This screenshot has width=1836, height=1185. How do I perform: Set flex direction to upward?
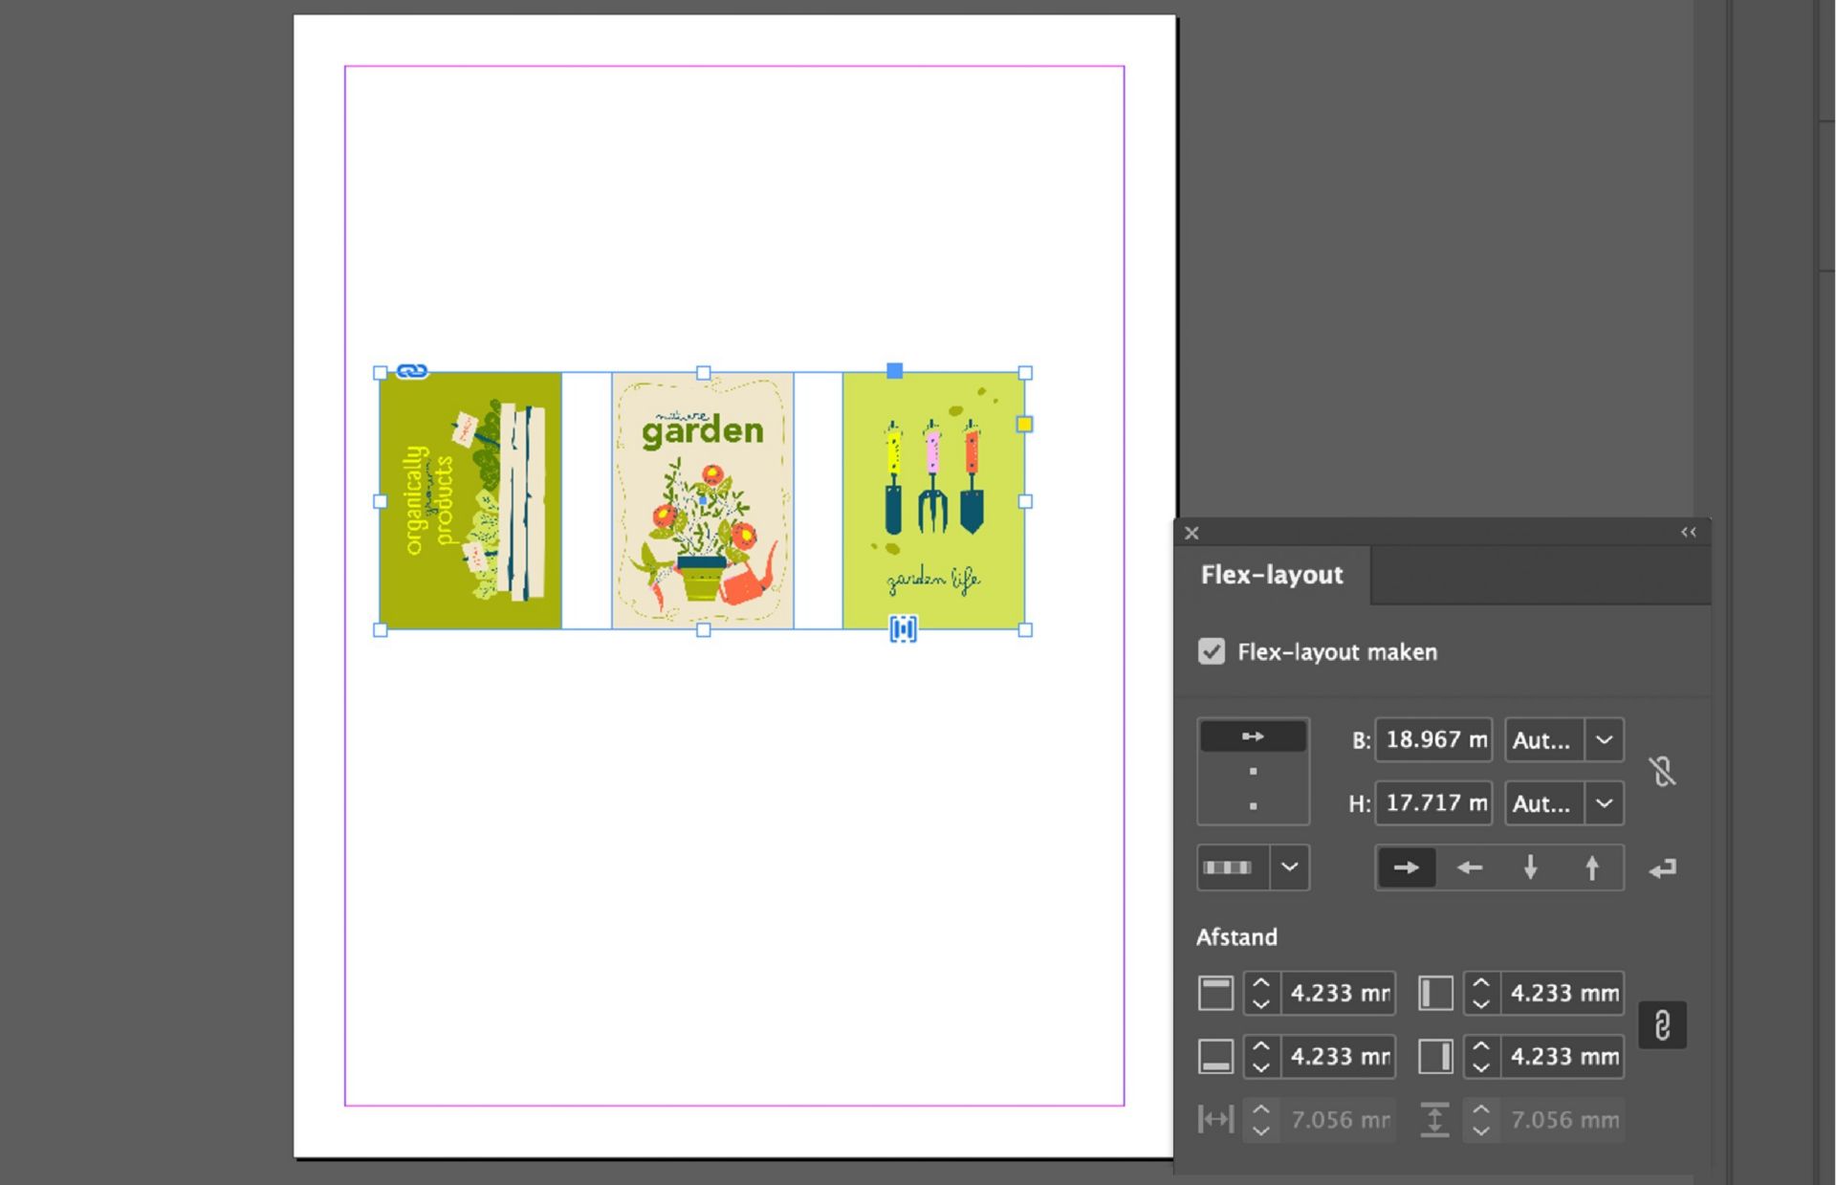[1591, 867]
